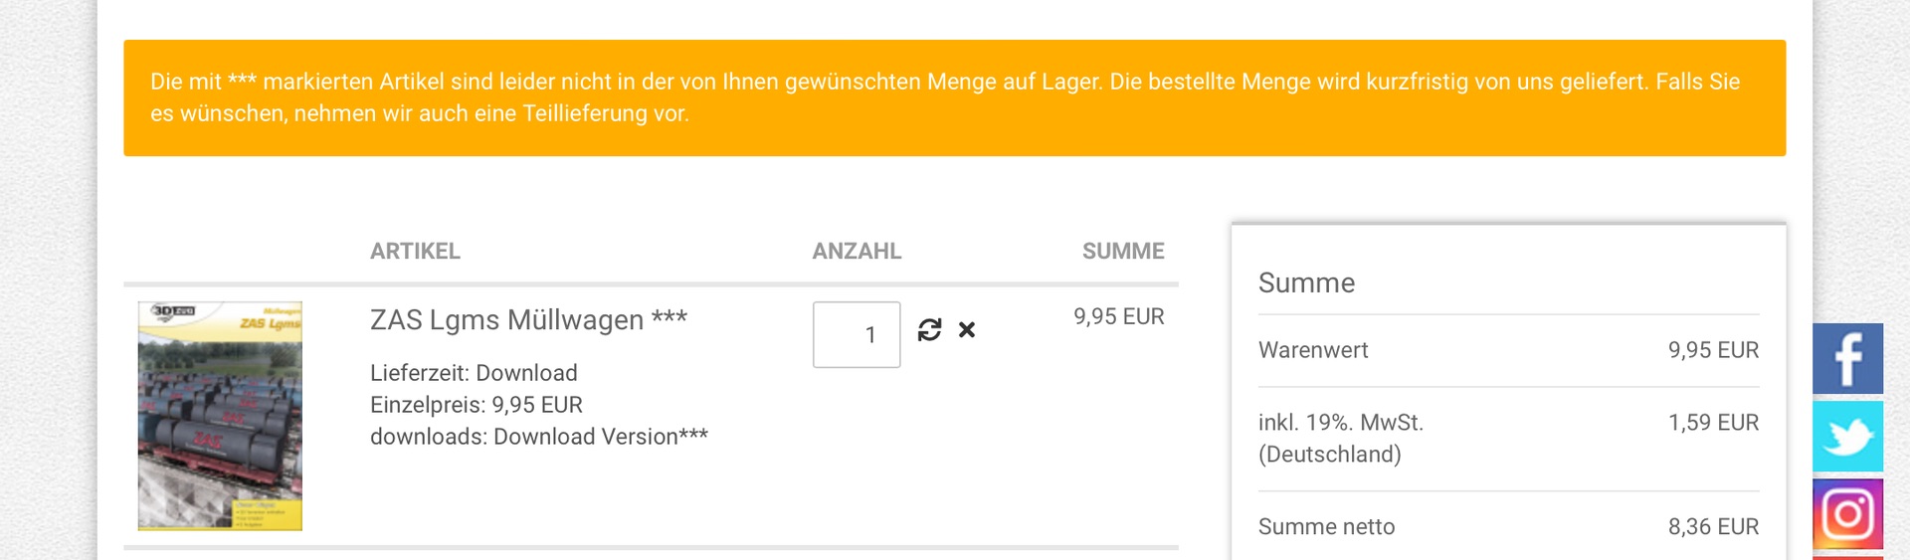Click the quantity input field
Viewport: 1910px width, 560px height.
coord(856,335)
